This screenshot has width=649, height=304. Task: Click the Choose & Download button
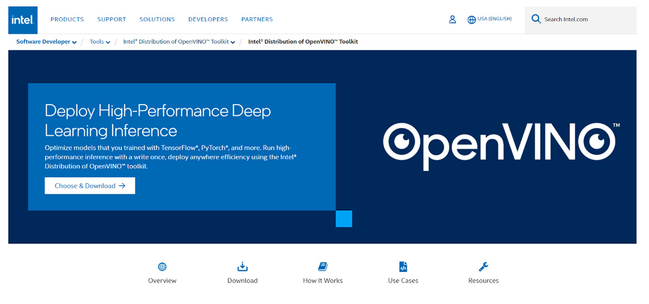pyautogui.click(x=89, y=186)
